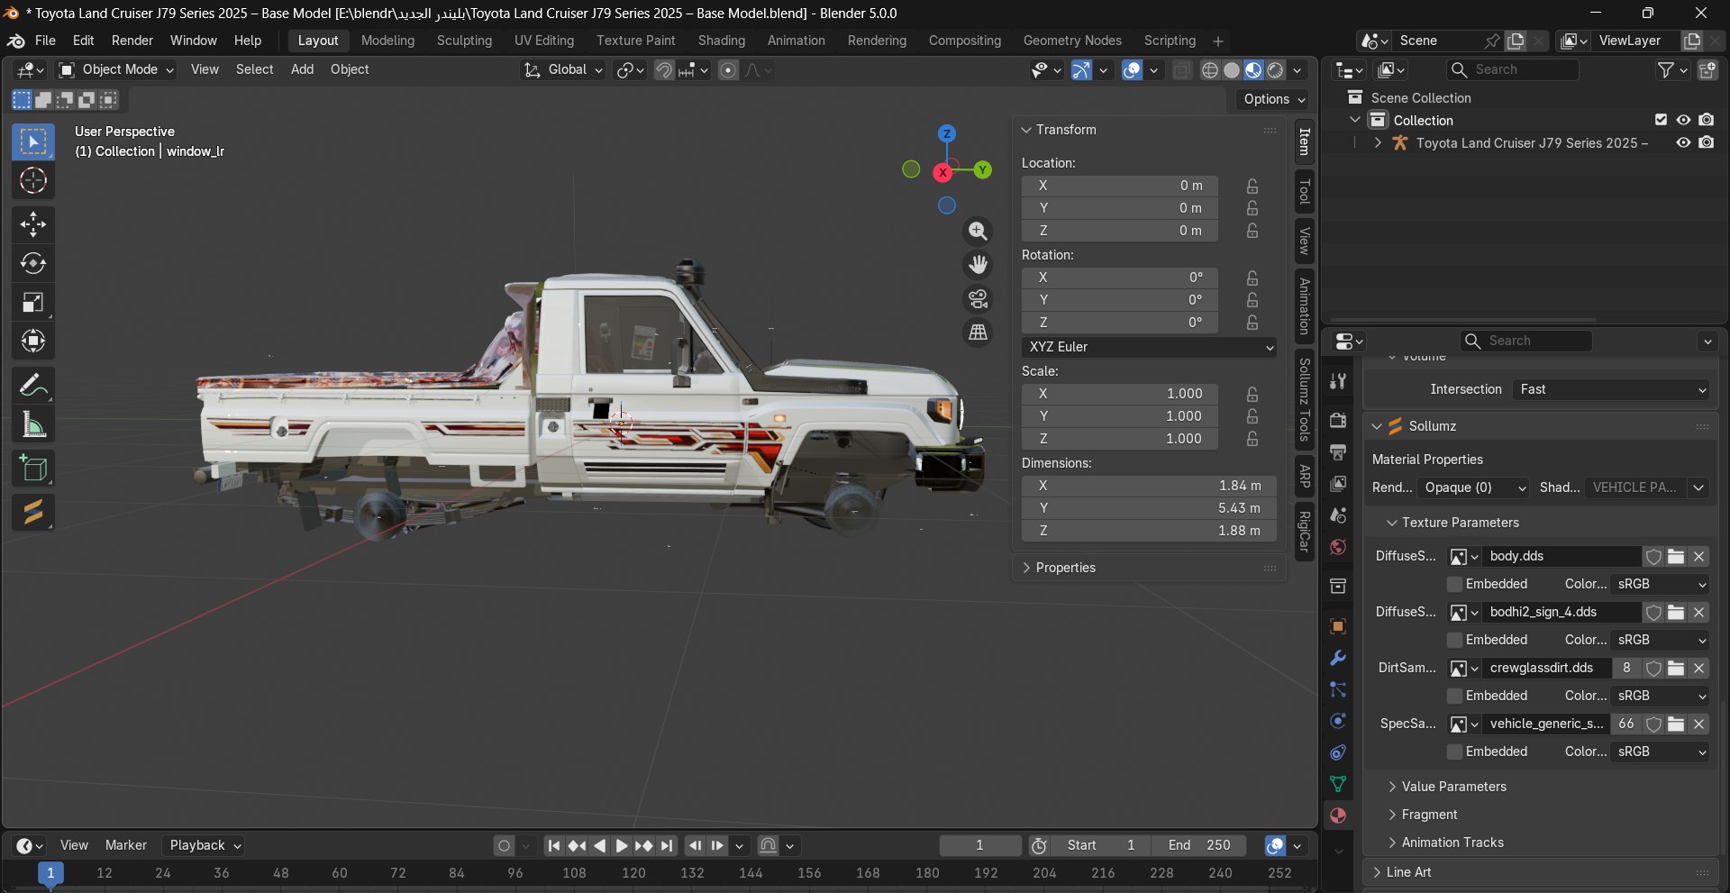Toggle snapping magnet in header
The image size is (1730, 893).
click(664, 70)
